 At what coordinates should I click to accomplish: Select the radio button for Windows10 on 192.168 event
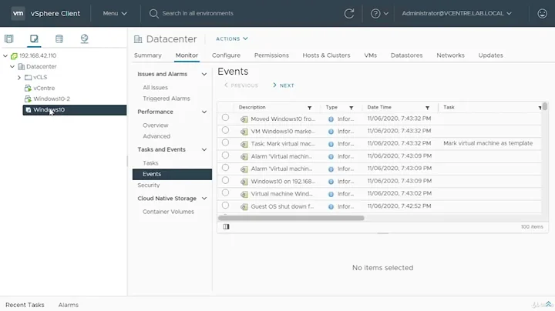coord(225,180)
